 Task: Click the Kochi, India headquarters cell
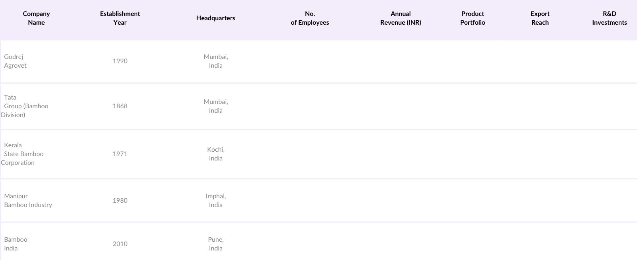[x=215, y=154]
